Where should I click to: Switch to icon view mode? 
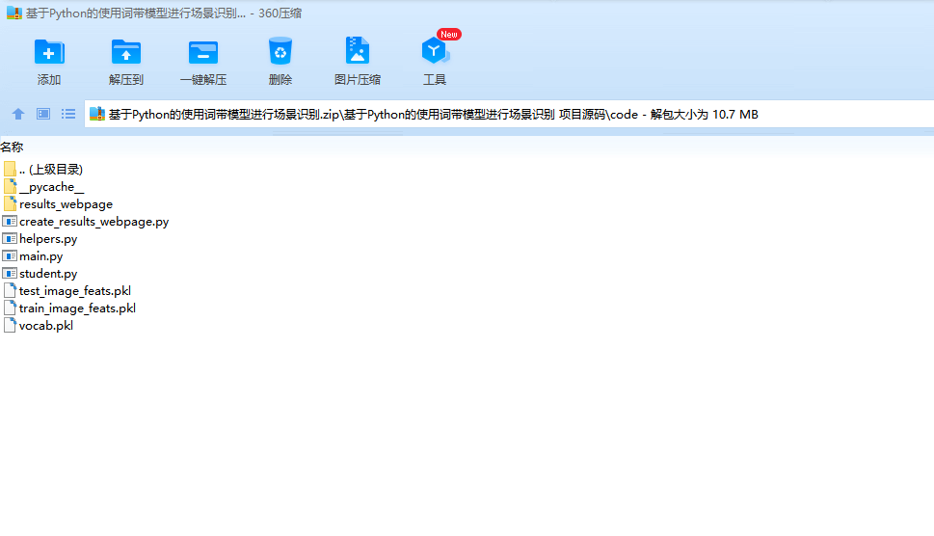(x=43, y=114)
